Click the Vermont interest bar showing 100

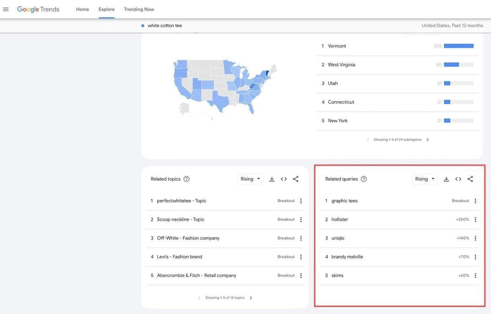coord(459,46)
